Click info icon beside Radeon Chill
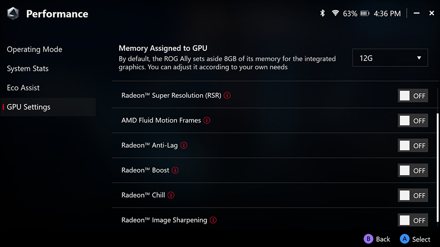440x247 pixels. pos(171,195)
